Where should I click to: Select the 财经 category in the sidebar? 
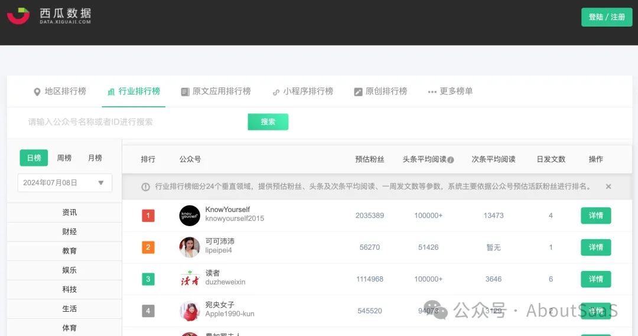[69, 231]
